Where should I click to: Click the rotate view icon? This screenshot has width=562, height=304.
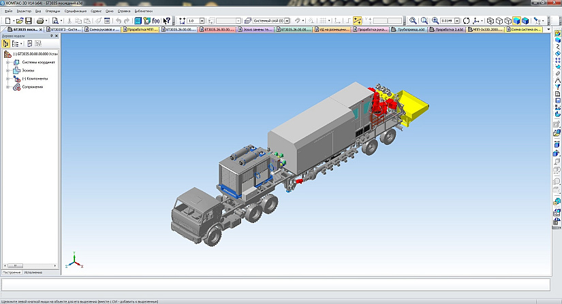467,21
